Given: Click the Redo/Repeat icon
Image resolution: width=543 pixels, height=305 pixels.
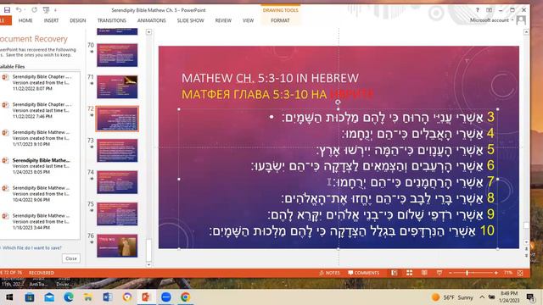Looking at the screenshot, I should [x=34, y=10].
